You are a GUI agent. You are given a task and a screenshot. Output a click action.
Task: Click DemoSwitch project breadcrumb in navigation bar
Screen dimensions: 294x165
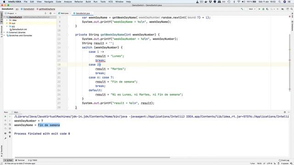coord(7,9)
